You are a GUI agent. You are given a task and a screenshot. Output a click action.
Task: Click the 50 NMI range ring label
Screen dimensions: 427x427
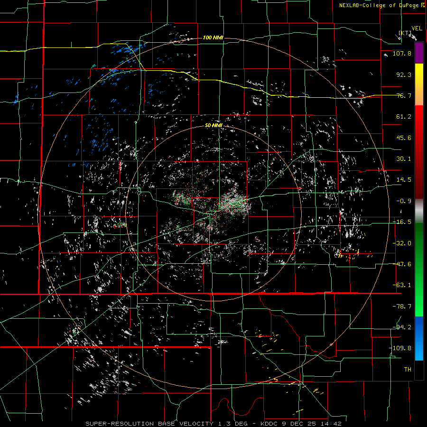click(213, 126)
